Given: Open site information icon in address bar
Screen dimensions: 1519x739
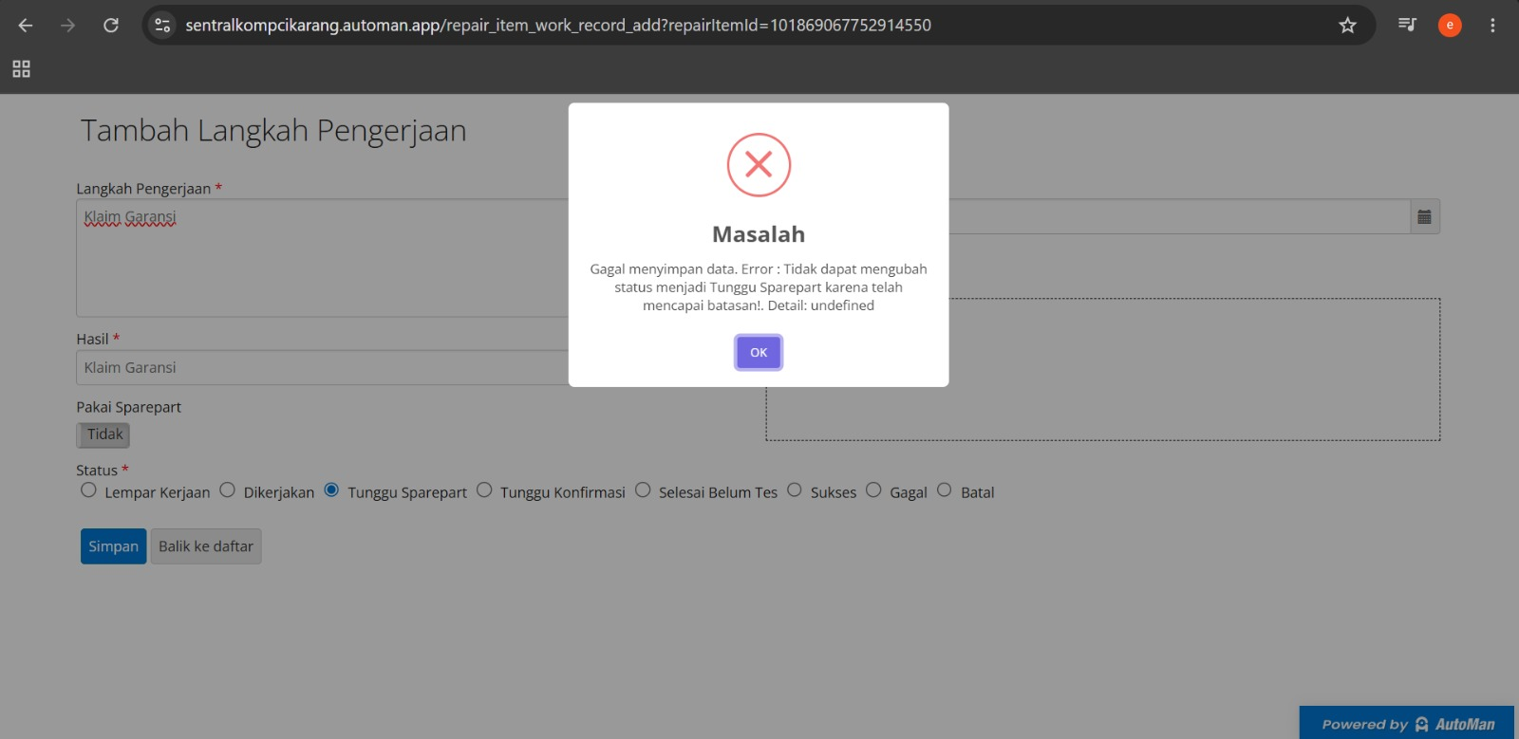Looking at the screenshot, I should click(162, 26).
